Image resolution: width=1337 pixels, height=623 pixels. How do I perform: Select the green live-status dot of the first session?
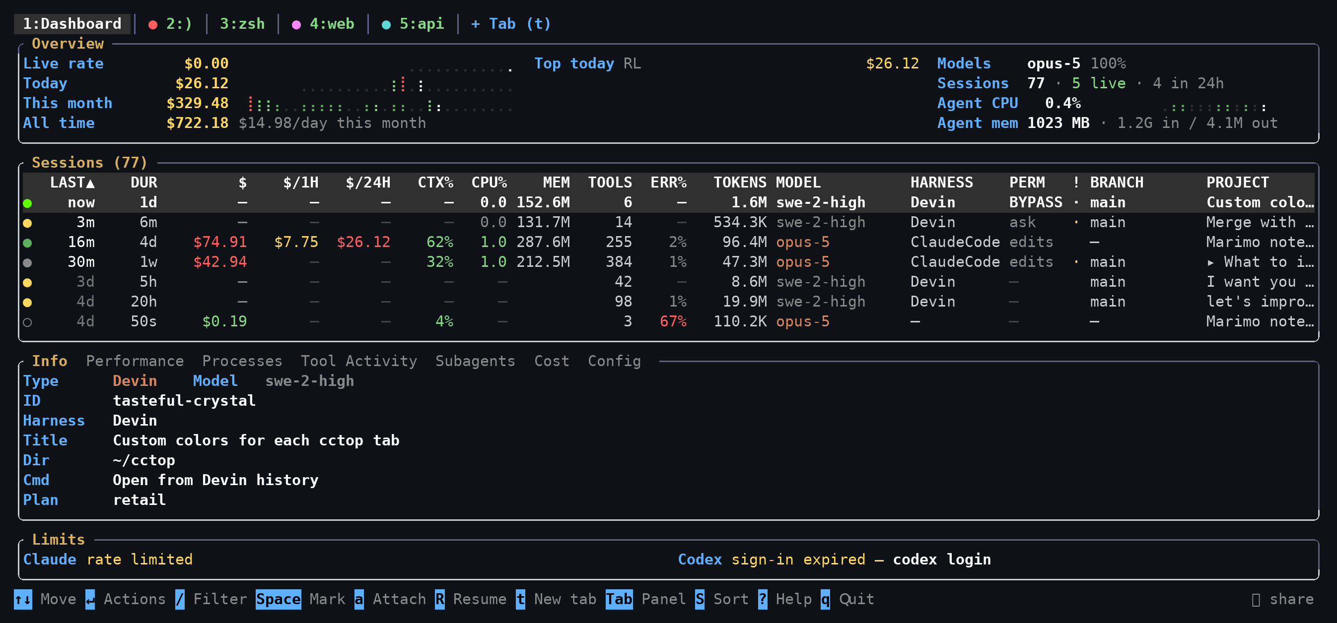click(x=27, y=203)
